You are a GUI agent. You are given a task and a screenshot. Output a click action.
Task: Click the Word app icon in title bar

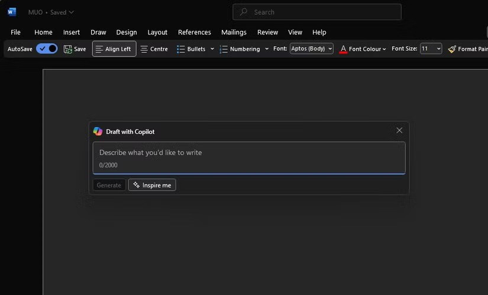(12, 12)
